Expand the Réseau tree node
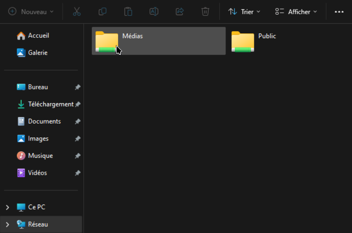 pyautogui.click(x=8, y=225)
